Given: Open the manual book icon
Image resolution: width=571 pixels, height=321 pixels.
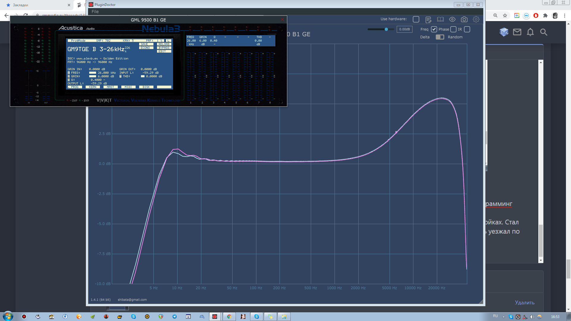Looking at the screenshot, I should pyautogui.click(x=440, y=20).
